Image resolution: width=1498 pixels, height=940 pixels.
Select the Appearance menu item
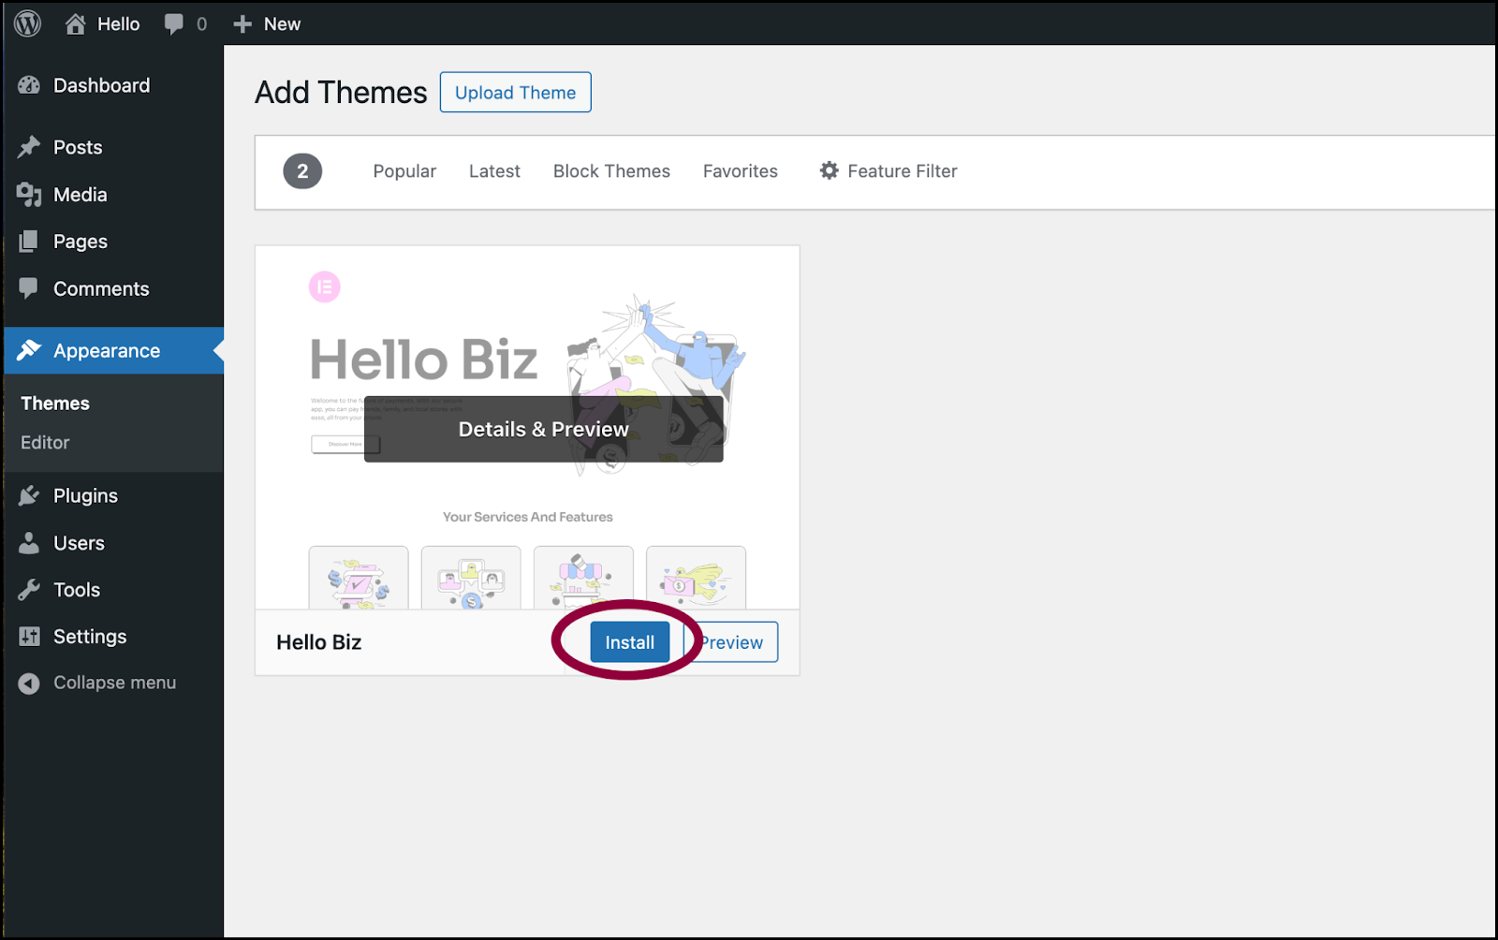(x=113, y=350)
